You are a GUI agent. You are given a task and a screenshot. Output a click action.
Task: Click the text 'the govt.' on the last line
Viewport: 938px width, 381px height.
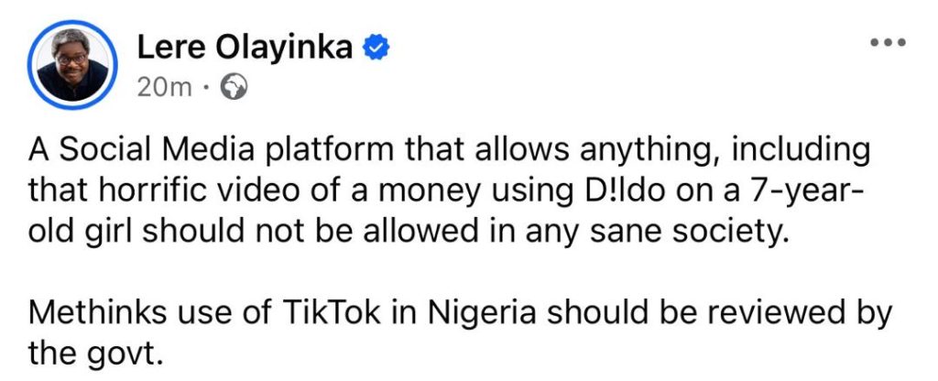pos(95,354)
